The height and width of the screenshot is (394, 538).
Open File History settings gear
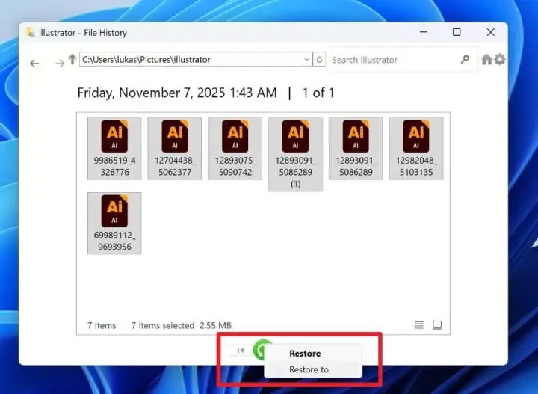tap(500, 59)
